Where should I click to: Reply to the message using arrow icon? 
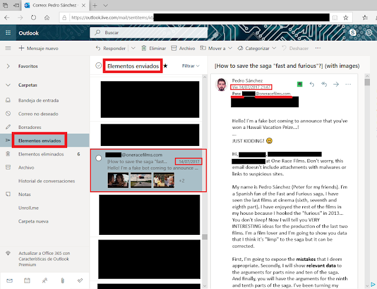312,84
